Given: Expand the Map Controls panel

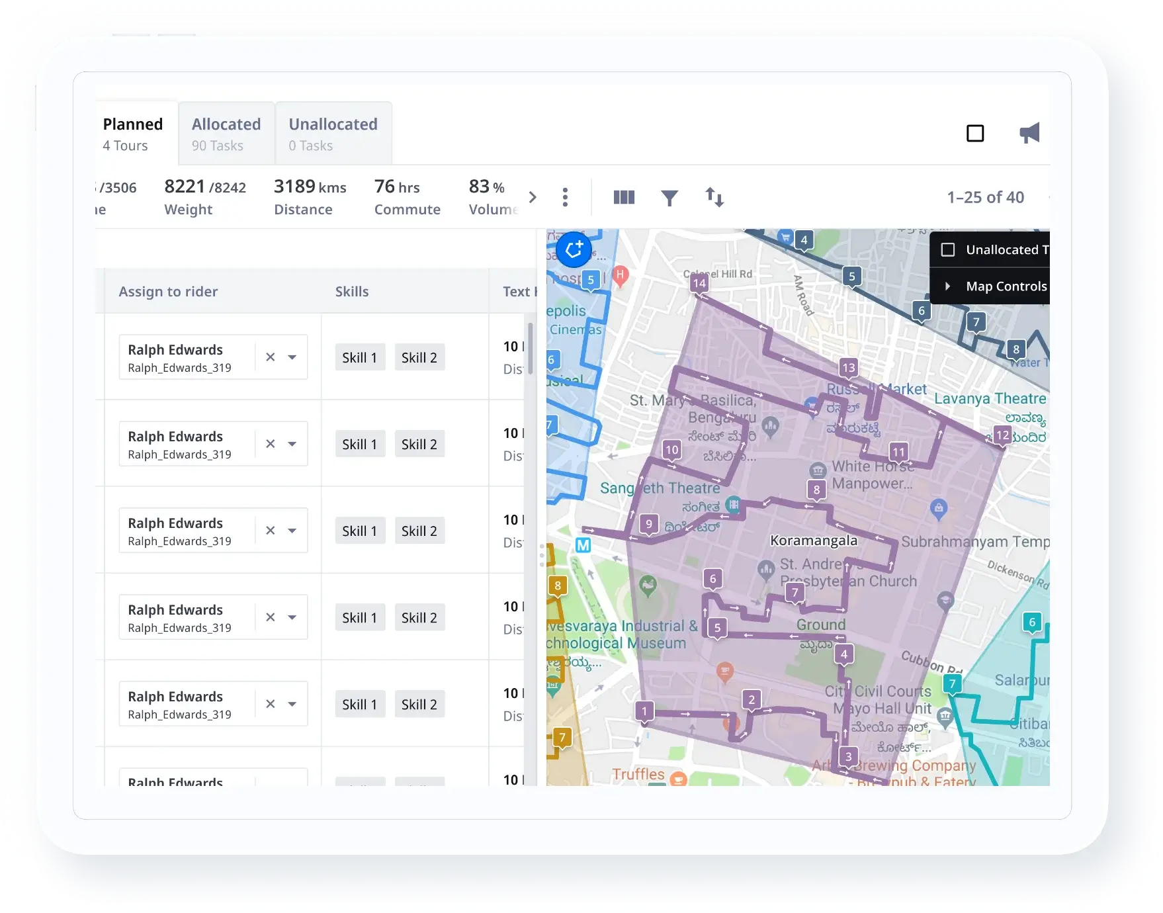Looking at the screenshot, I should [x=948, y=286].
